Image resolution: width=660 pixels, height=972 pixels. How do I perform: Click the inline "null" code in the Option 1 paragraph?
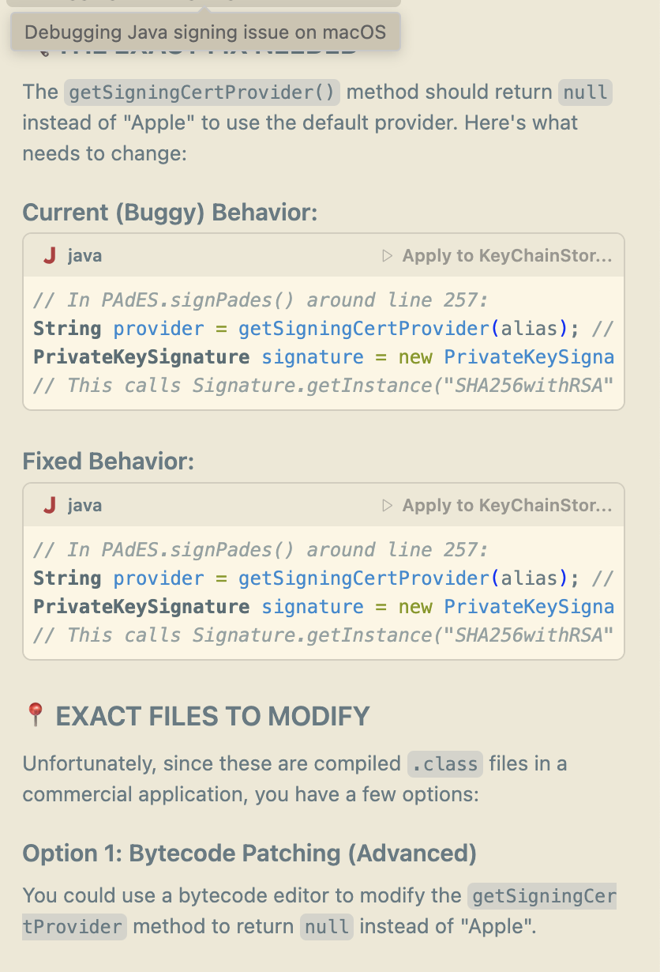[326, 926]
